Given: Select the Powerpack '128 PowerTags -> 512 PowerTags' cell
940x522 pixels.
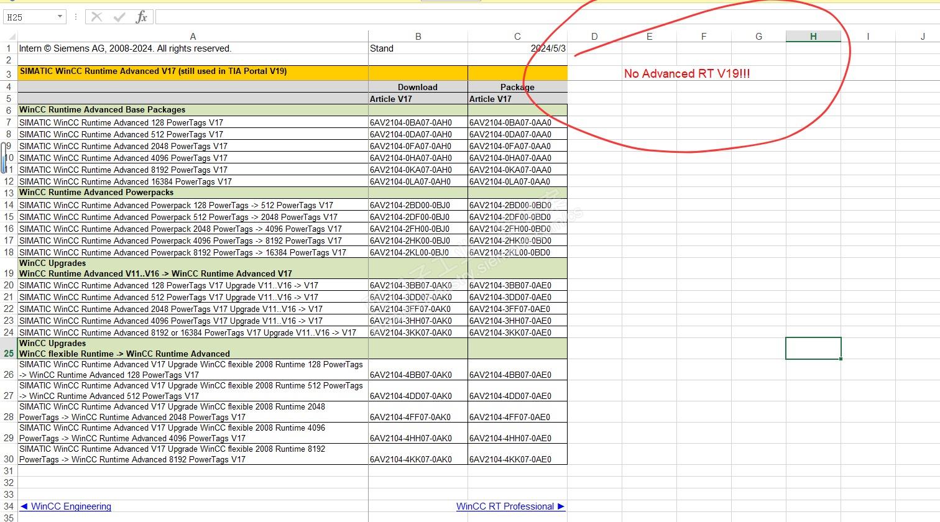Looking at the screenshot, I should point(193,205).
